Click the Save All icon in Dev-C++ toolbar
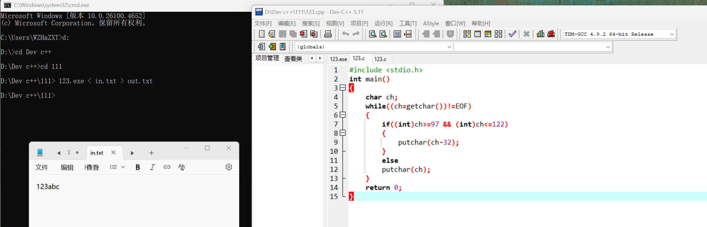This screenshot has width=707, height=227. click(293, 34)
